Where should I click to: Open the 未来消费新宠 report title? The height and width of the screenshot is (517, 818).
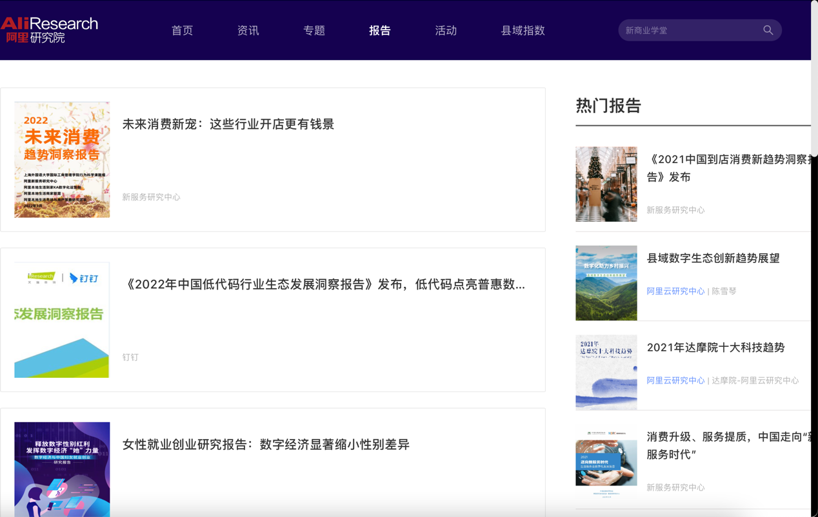(228, 124)
